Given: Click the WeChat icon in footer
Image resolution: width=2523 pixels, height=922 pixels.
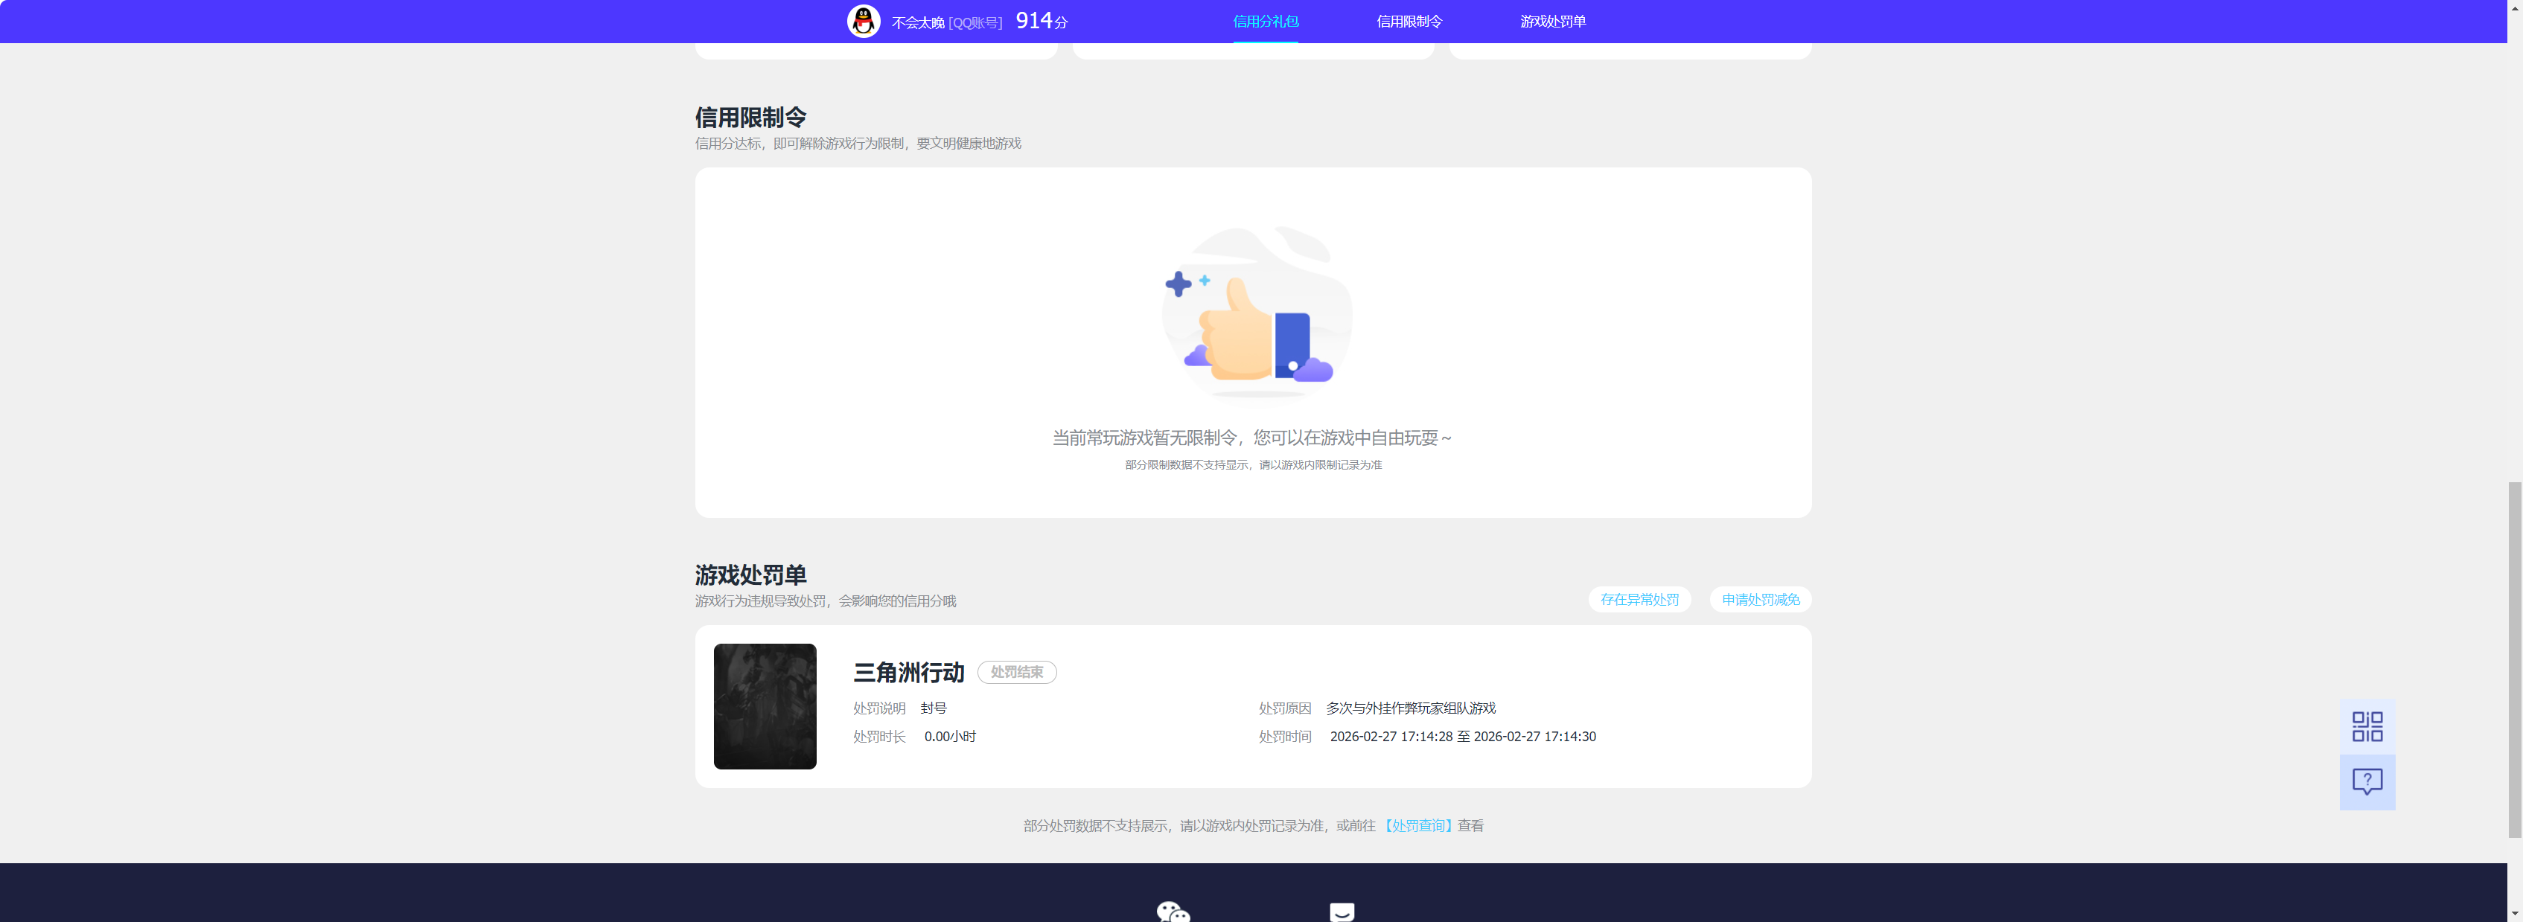Looking at the screenshot, I should [x=1173, y=912].
